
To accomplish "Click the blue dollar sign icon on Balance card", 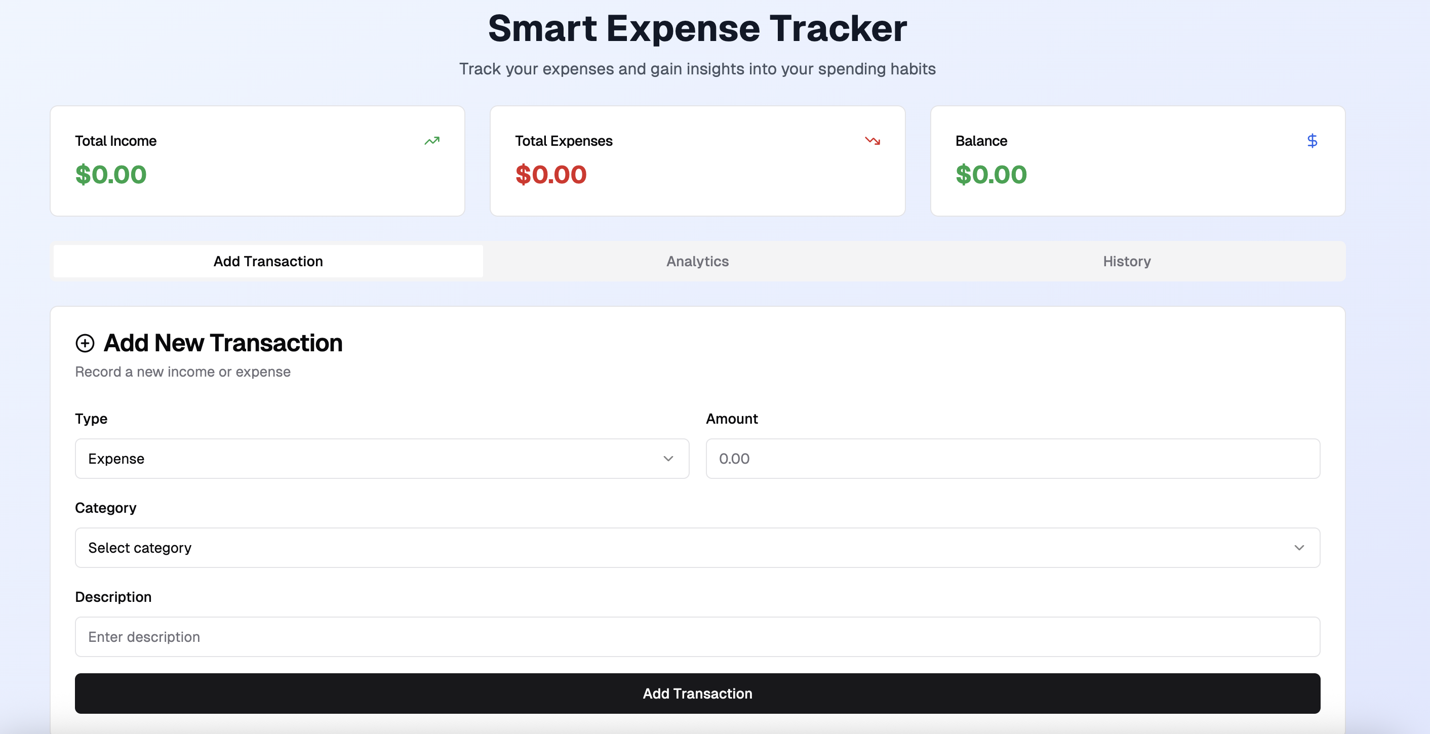I will point(1313,141).
